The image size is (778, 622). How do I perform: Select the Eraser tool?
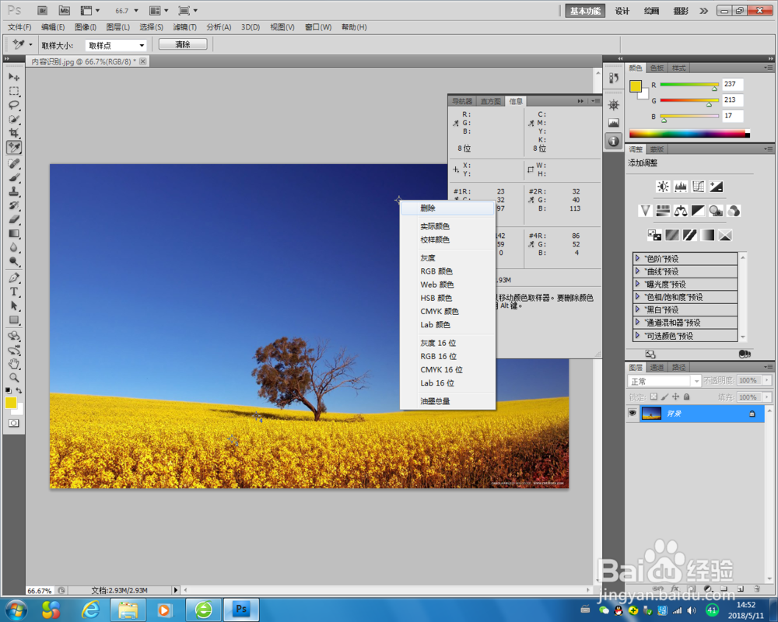point(14,219)
